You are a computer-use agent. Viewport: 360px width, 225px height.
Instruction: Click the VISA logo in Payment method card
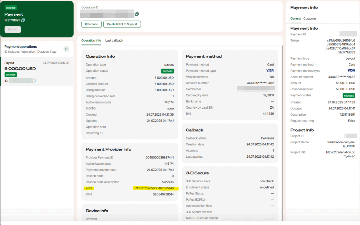pos(270,70)
